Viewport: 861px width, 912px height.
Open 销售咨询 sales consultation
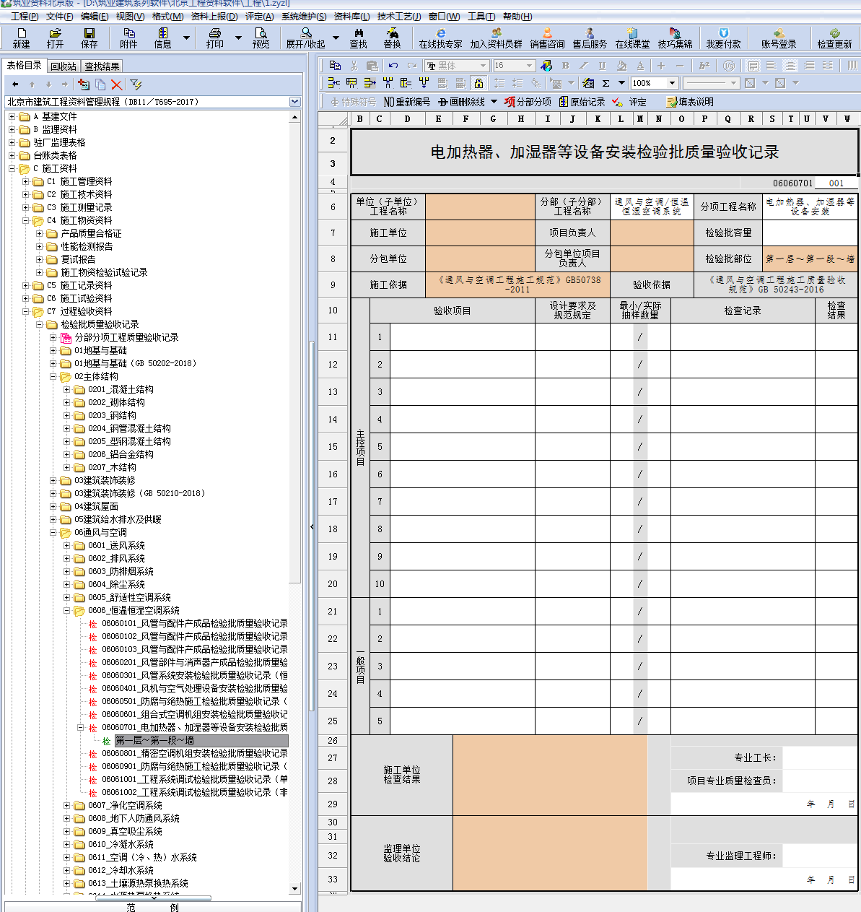(x=548, y=38)
